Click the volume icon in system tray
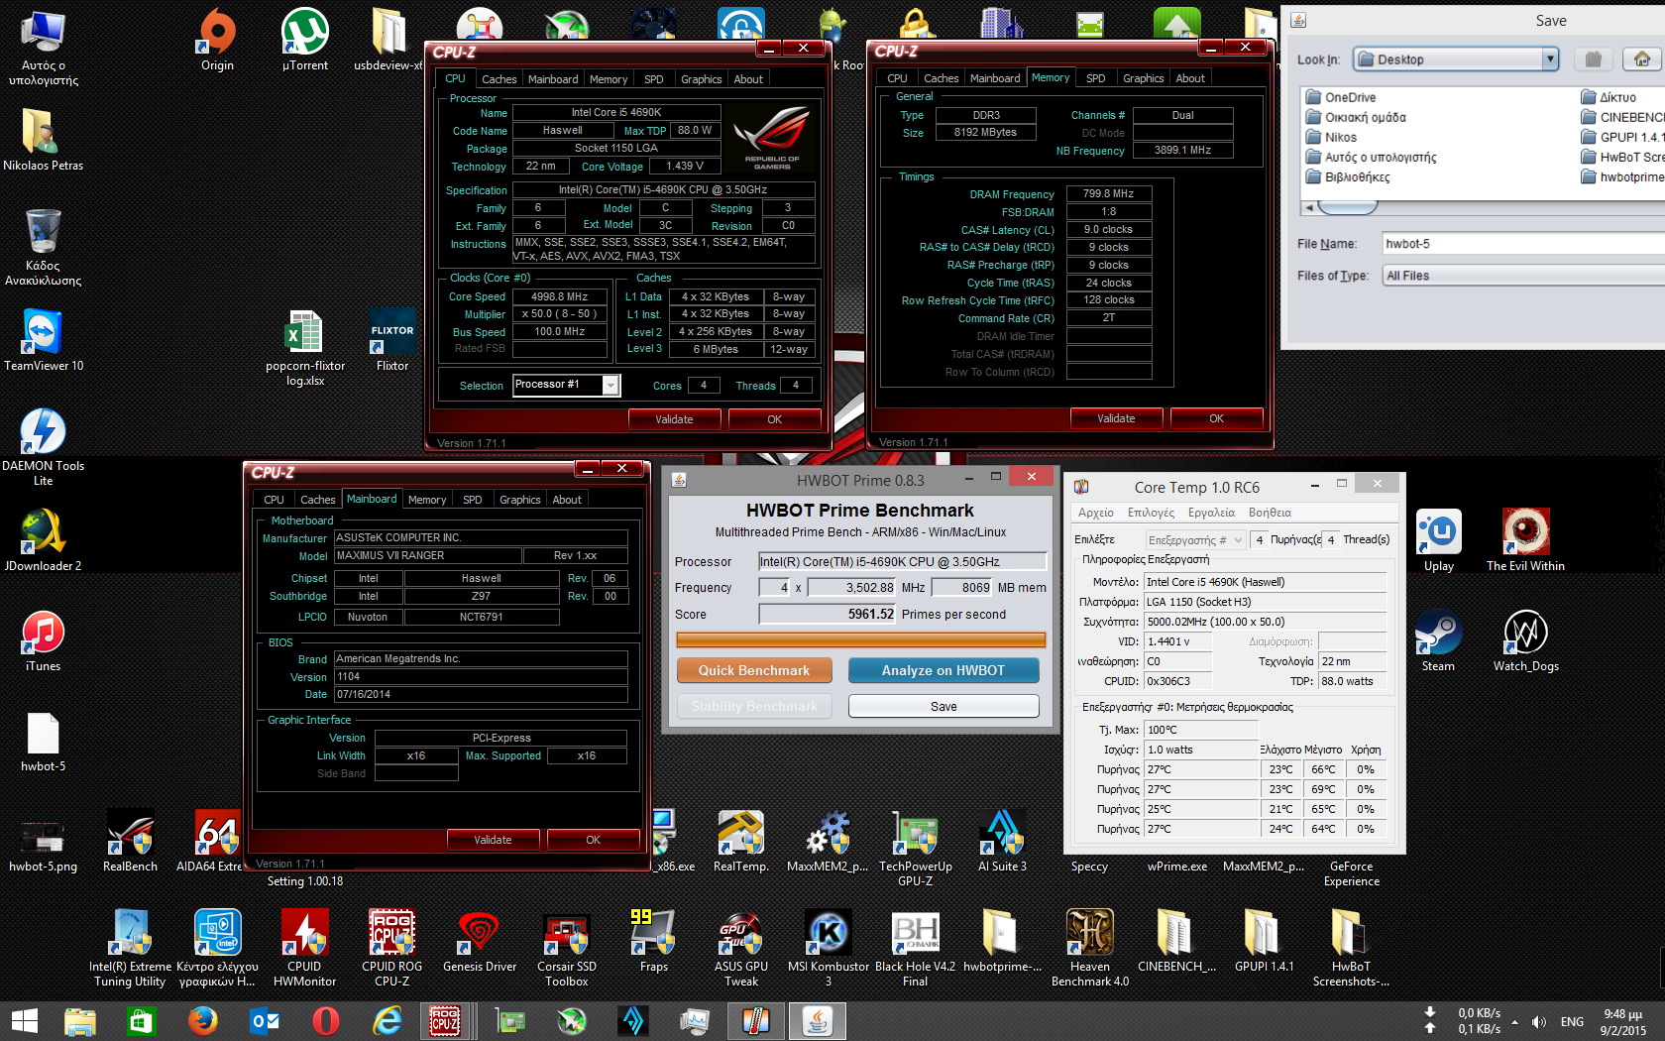Screen dimensions: 1665x1041 coord(1539,1021)
